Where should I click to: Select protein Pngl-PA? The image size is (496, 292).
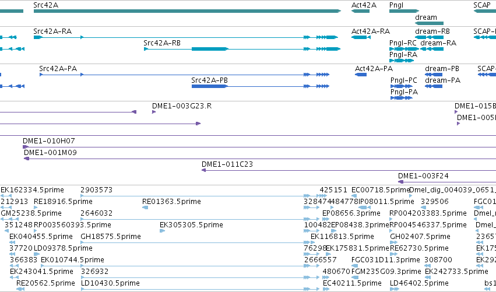click(x=402, y=98)
